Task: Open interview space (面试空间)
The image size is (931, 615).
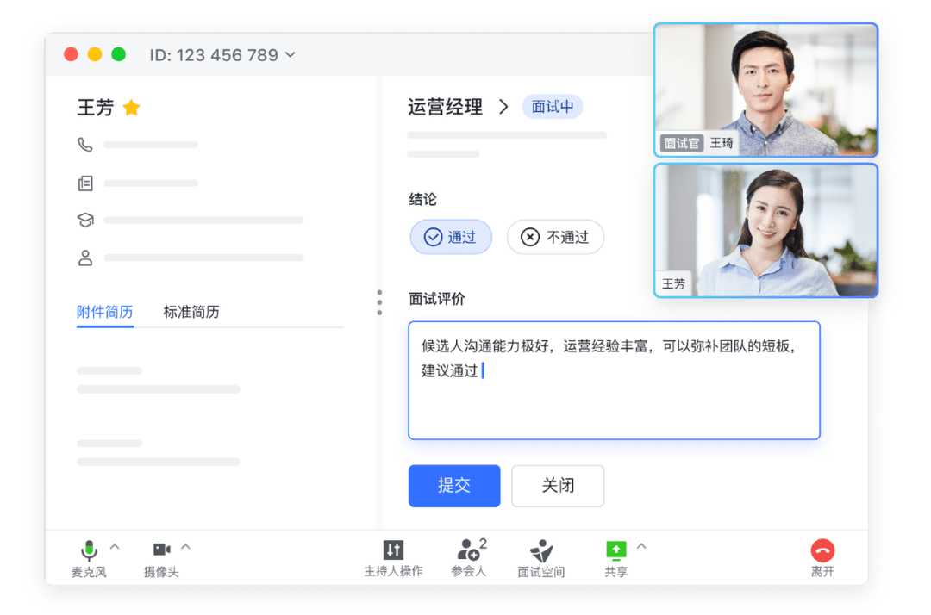Action: coord(540,558)
